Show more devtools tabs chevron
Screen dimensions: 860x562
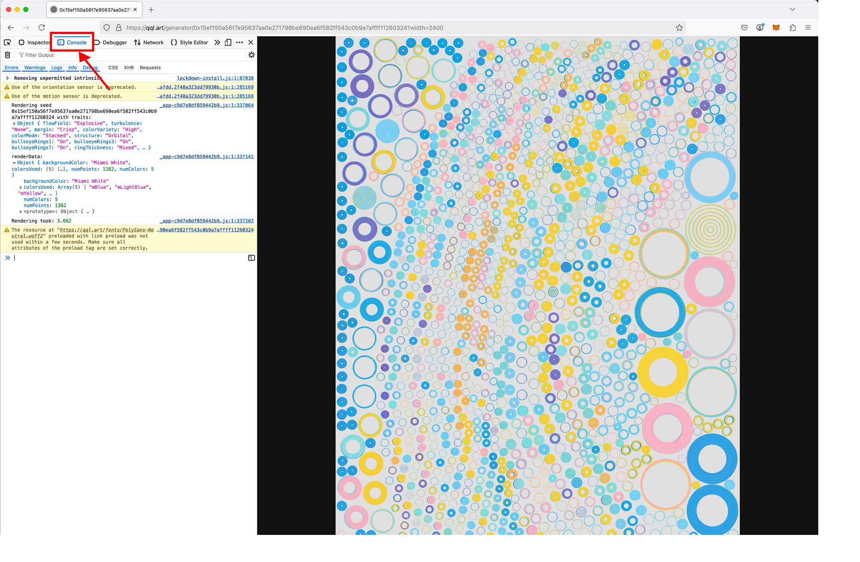coord(217,42)
